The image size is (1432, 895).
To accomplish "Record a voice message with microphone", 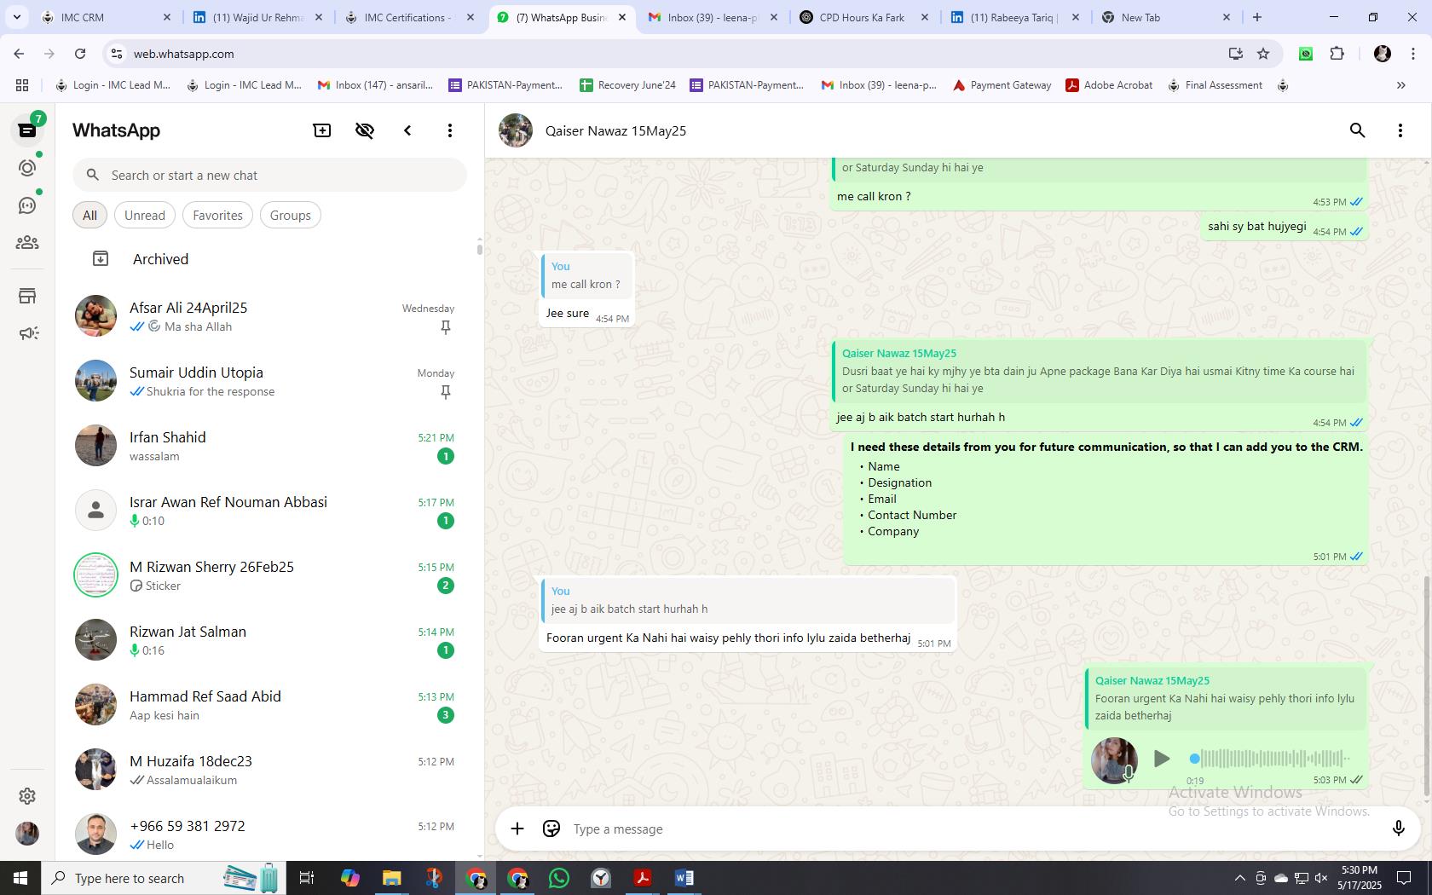I will (1398, 829).
